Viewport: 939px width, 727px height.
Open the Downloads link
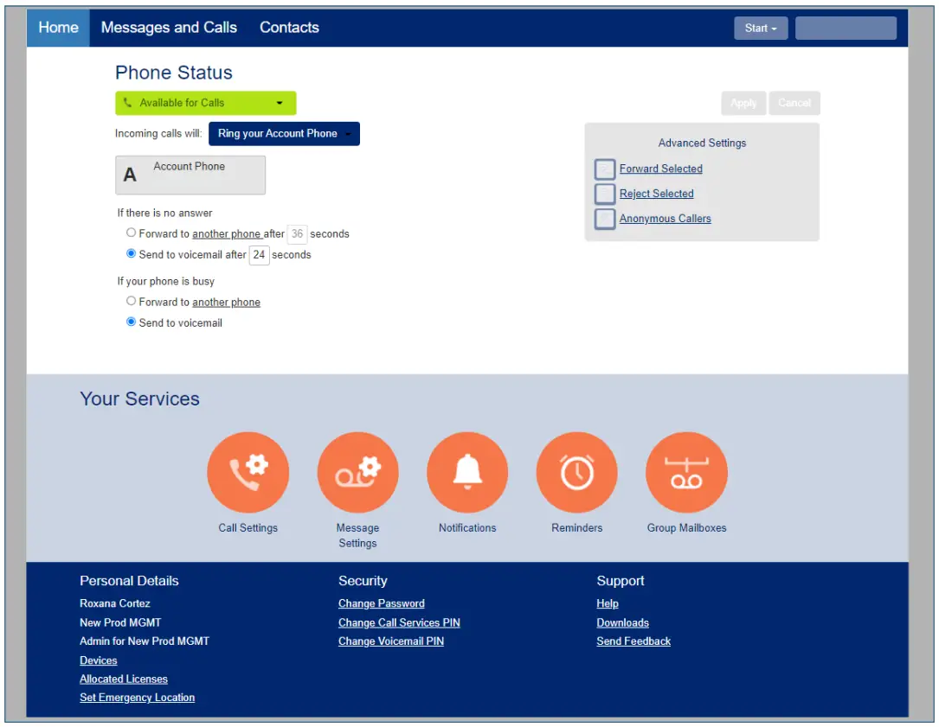[x=622, y=623]
